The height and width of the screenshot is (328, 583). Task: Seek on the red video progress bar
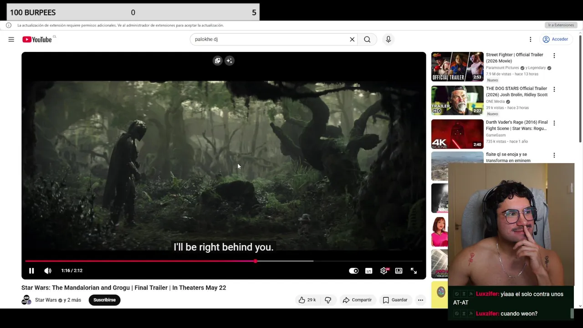coord(224,261)
